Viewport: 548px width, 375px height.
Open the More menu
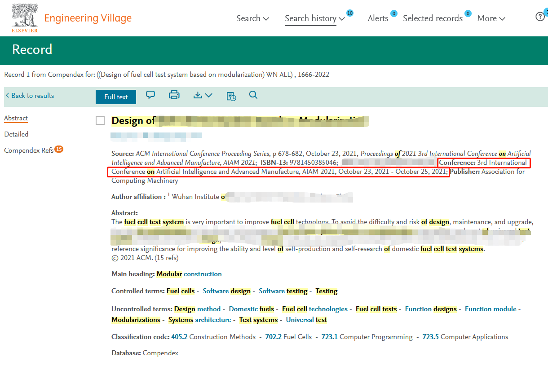click(491, 18)
